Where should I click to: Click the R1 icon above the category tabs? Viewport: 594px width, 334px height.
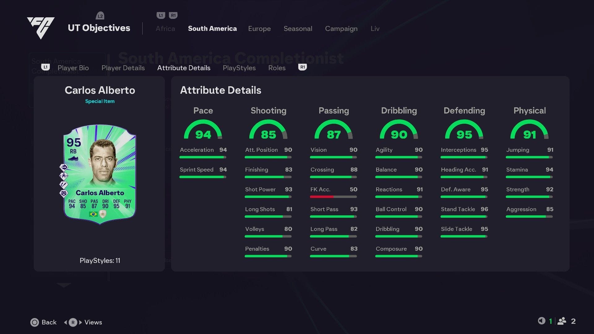(173, 15)
